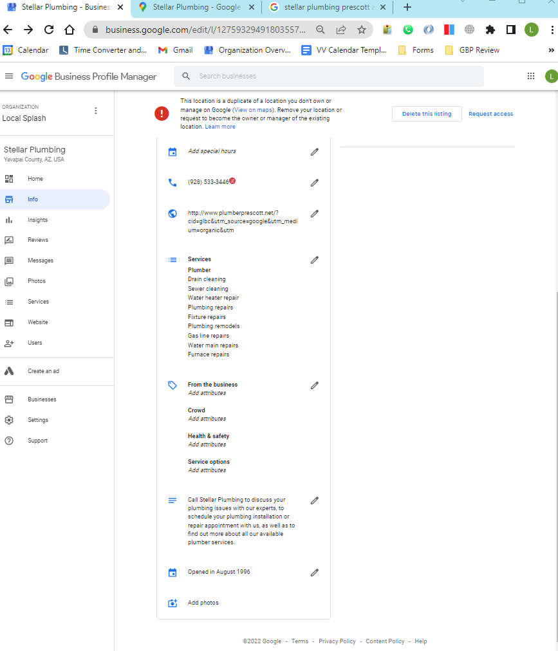558x651 pixels.
Task: Focus the Search businesses field
Action: pyautogui.click(x=329, y=76)
